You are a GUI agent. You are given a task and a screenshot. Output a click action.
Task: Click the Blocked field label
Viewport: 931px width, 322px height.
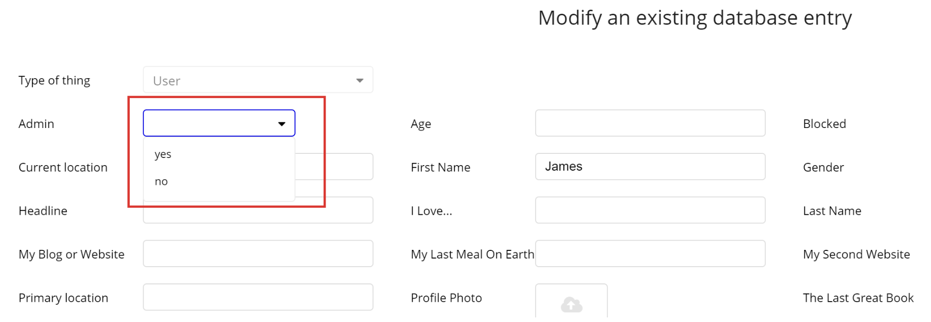[x=824, y=124]
